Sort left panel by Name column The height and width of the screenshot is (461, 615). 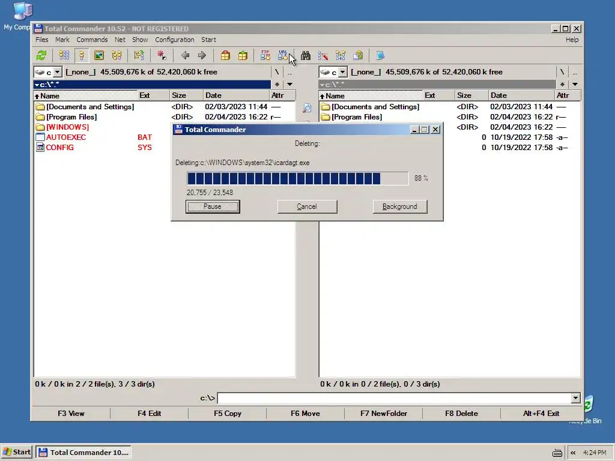85,95
